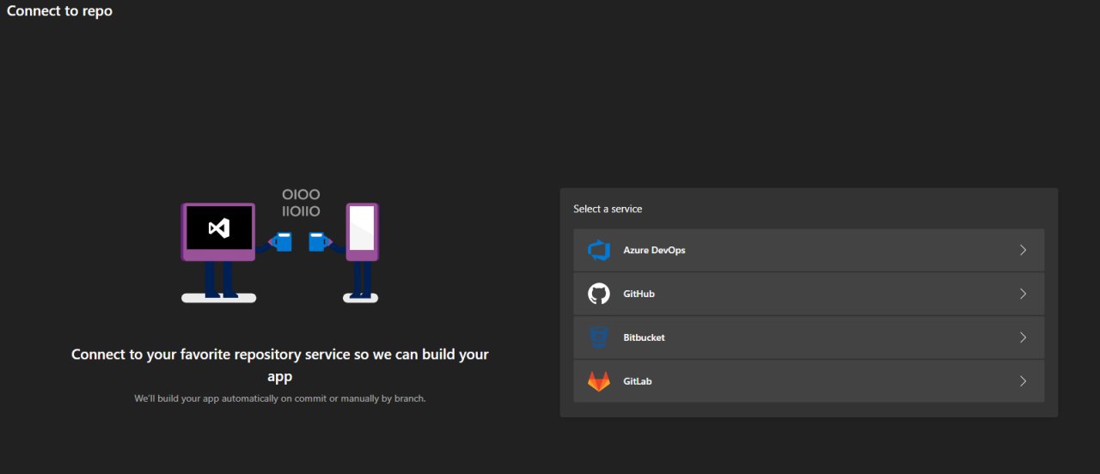Image resolution: width=1100 pixels, height=474 pixels.
Task: Click the GitHub Octocat icon
Action: pyautogui.click(x=599, y=294)
